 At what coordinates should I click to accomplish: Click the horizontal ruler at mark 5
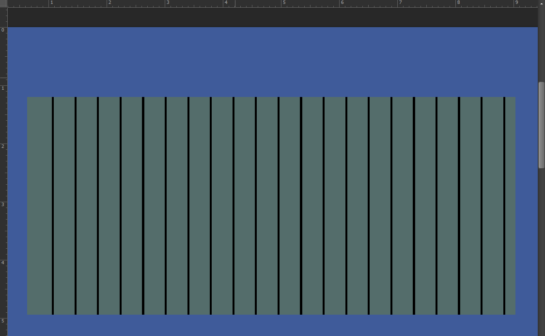(x=283, y=3)
